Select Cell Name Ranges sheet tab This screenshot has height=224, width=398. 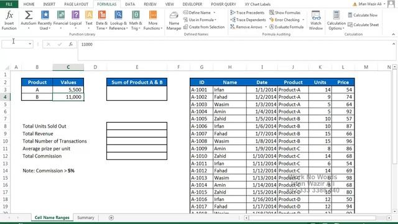click(52, 218)
